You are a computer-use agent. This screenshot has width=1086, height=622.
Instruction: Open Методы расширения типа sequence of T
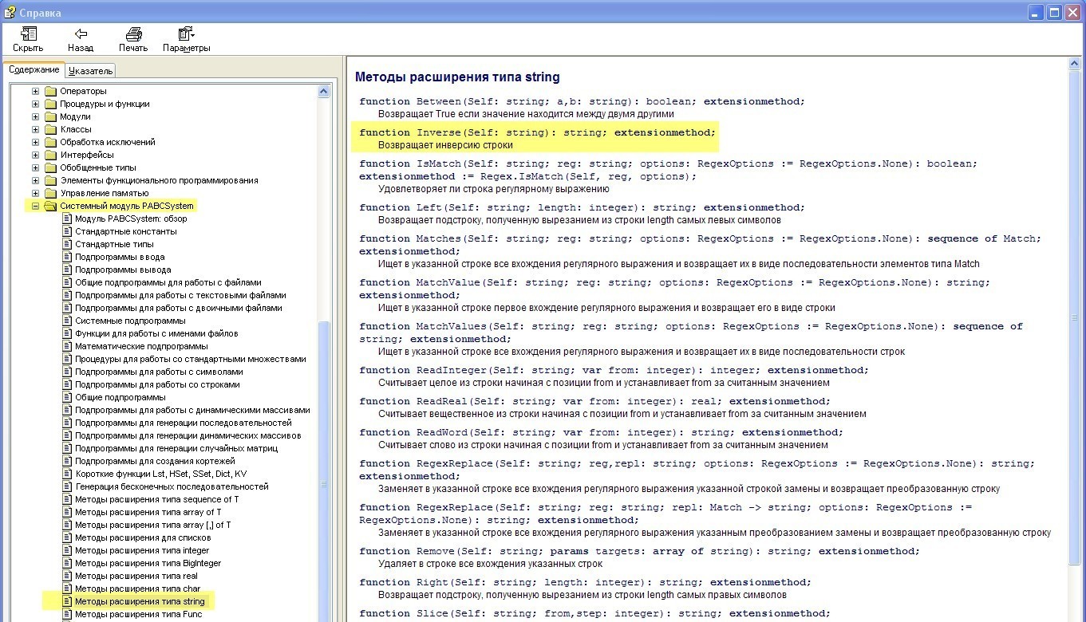click(156, 499)
